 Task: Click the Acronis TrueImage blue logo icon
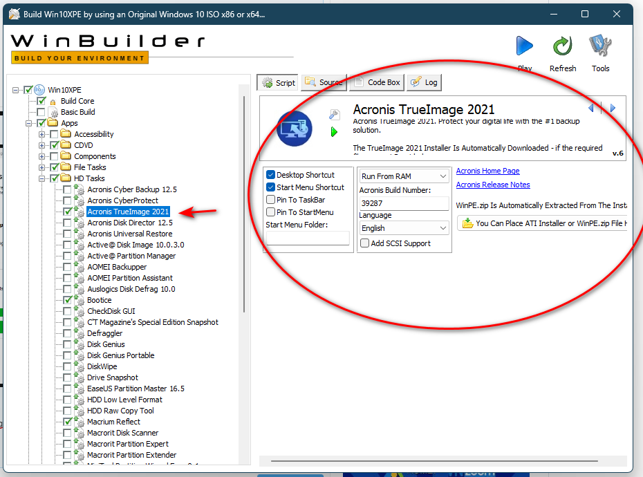click(x=295, y=129)
